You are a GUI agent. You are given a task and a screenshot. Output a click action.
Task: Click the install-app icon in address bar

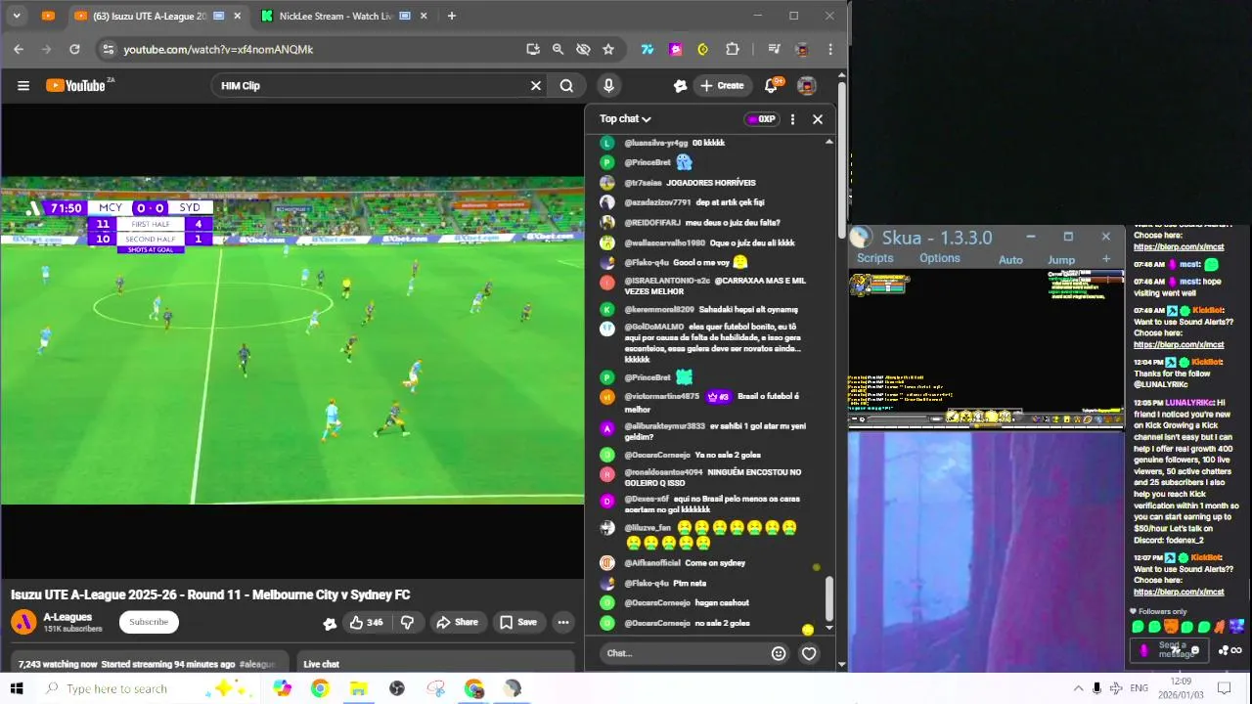532,49
